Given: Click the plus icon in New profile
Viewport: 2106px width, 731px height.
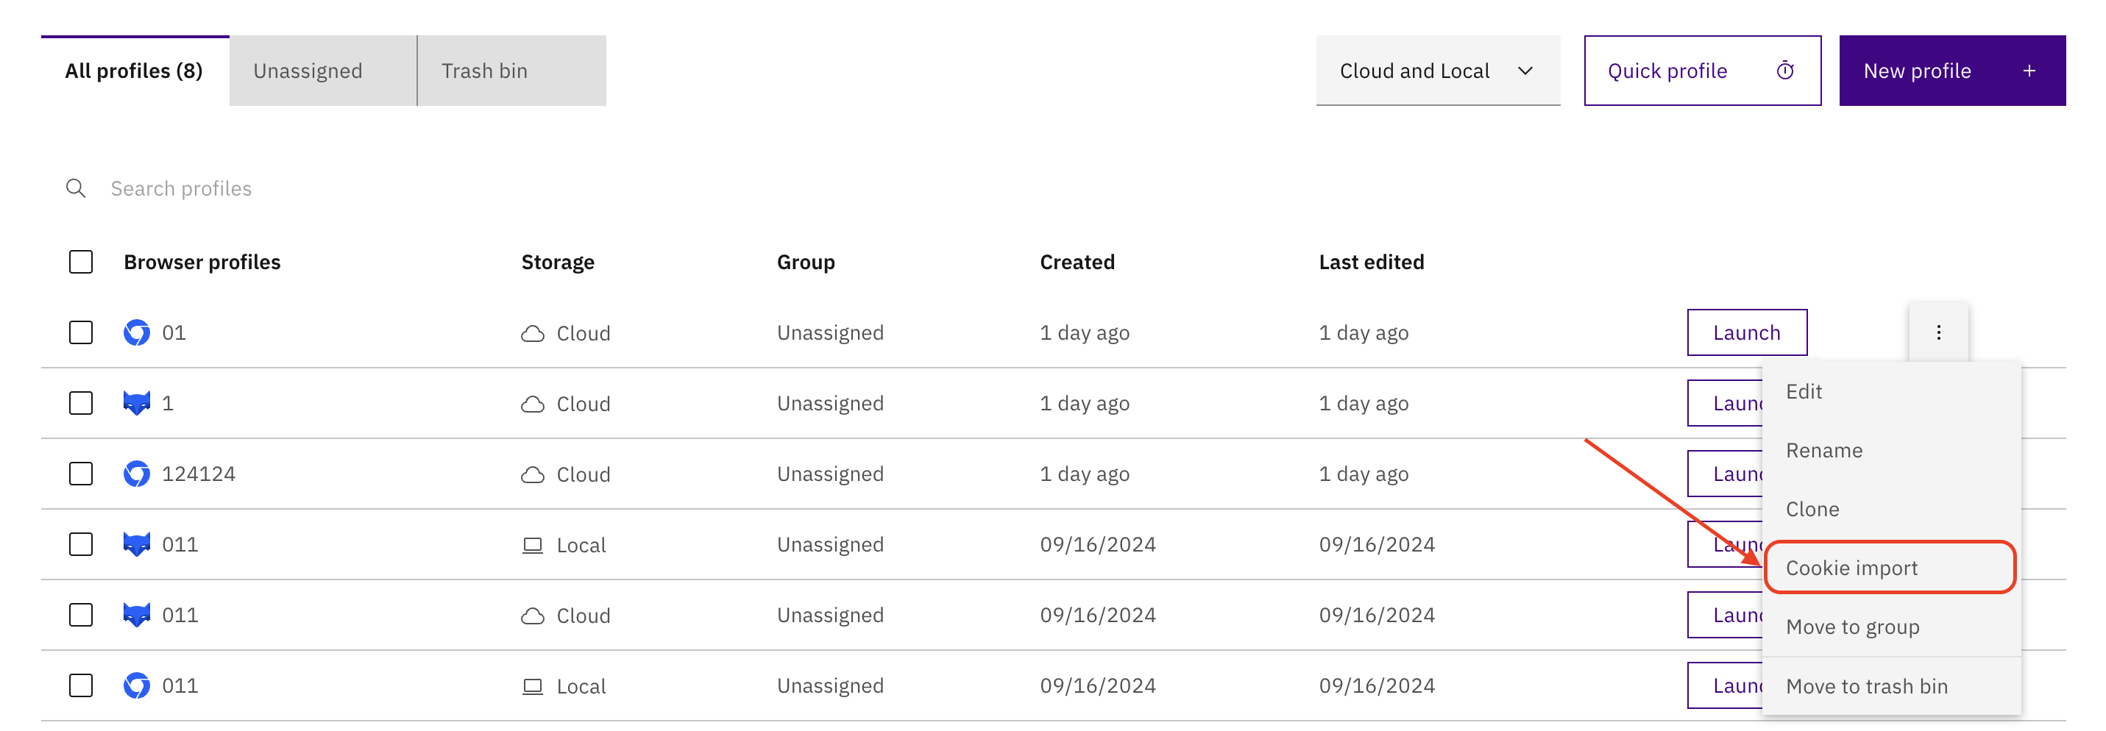Looking at the screenshot, I should click(2029, 71).
